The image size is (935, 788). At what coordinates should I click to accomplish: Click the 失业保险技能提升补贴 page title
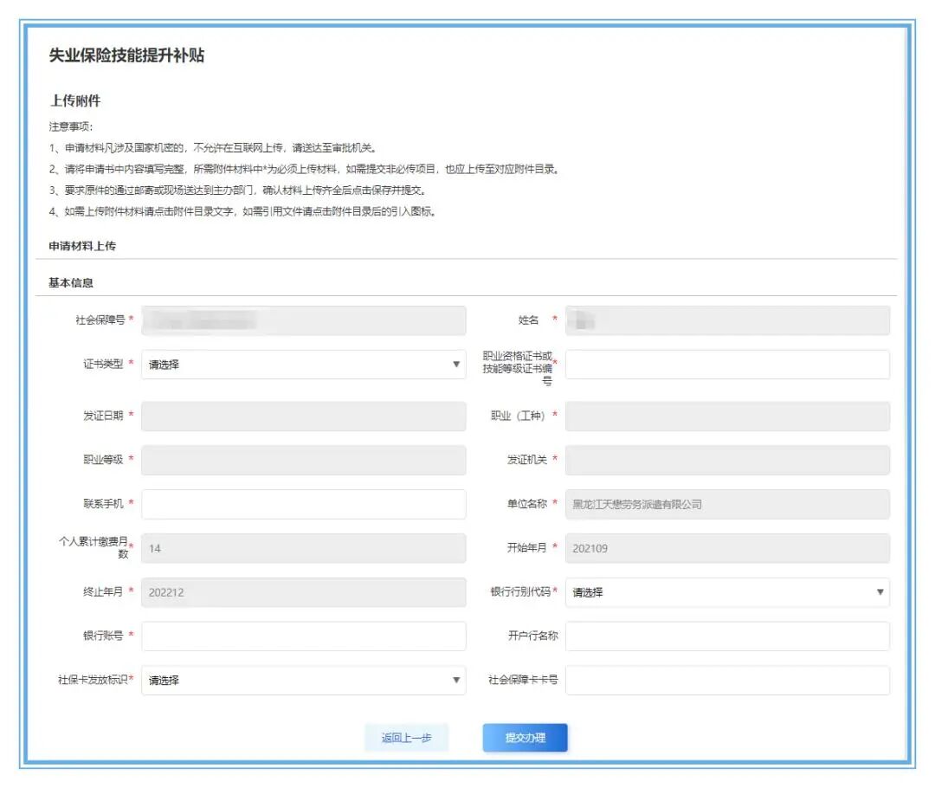pos(126,55)
